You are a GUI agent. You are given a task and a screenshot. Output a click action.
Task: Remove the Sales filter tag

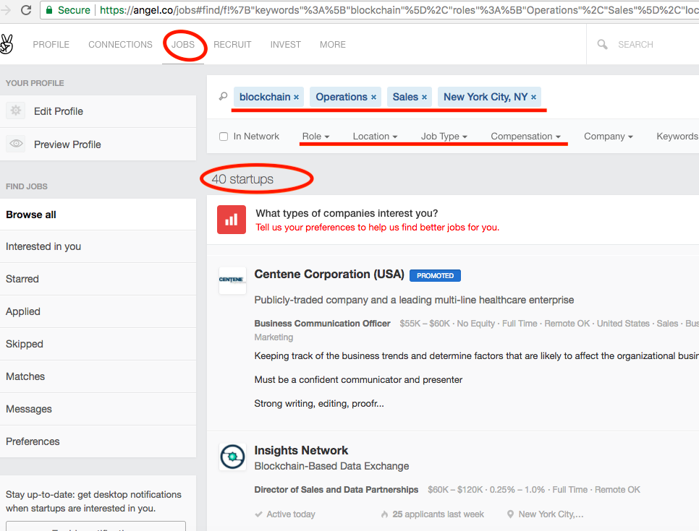424,97
